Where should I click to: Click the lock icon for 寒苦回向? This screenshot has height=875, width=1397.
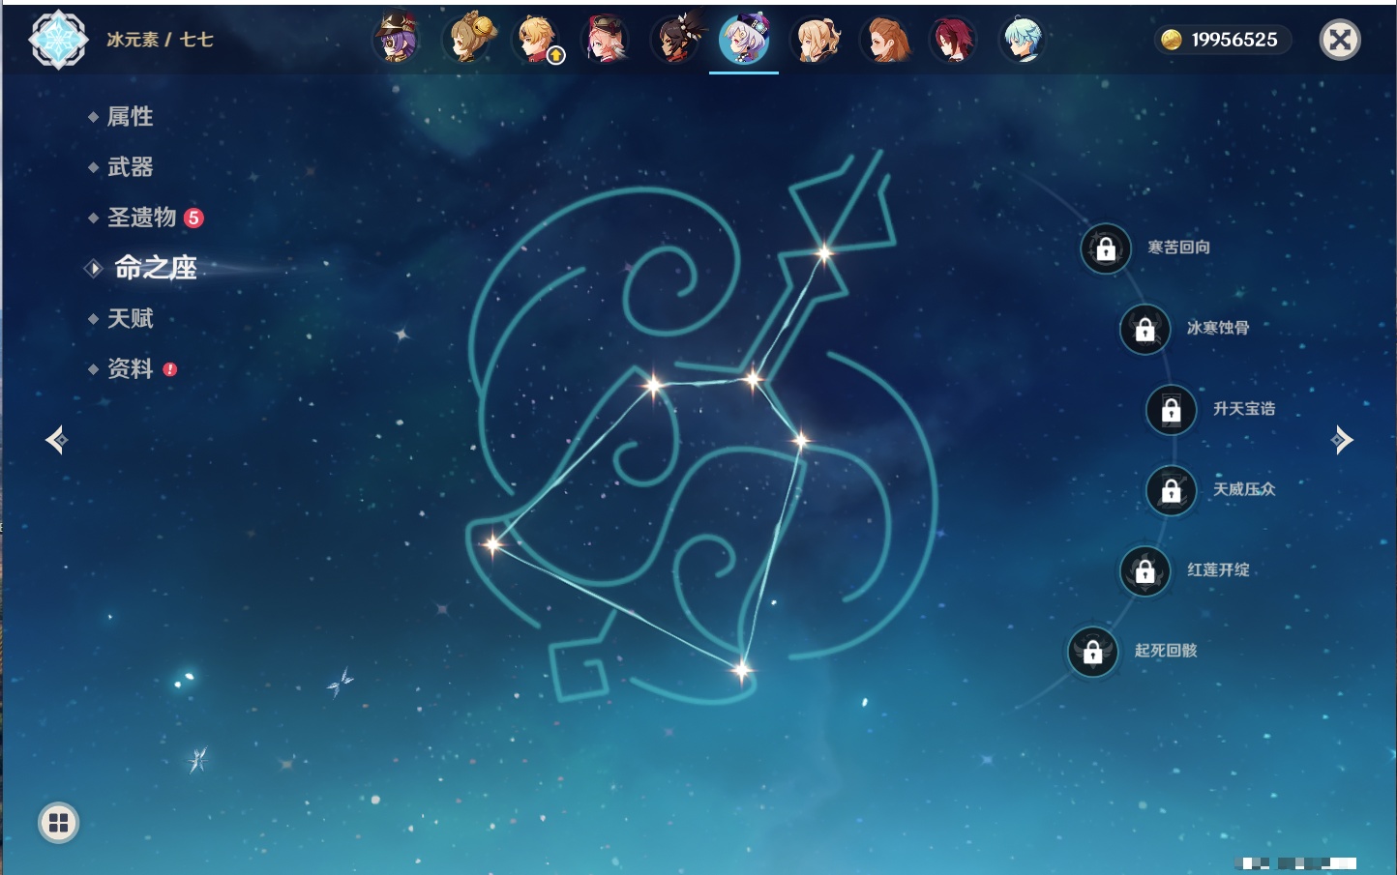(x=1106, y=248)
